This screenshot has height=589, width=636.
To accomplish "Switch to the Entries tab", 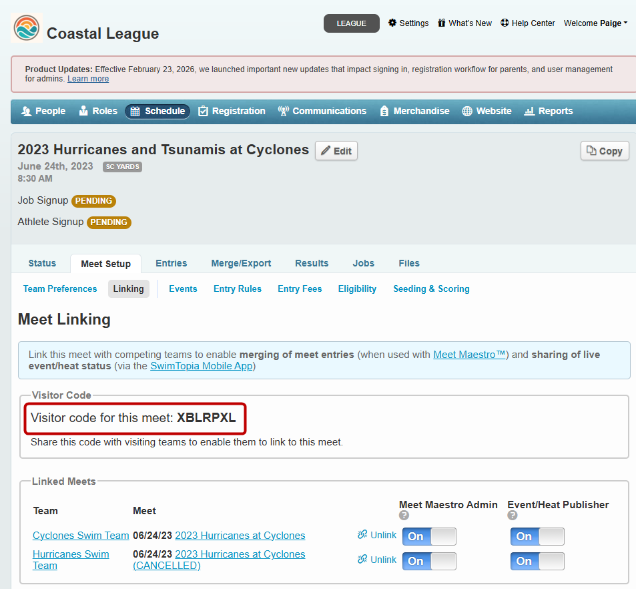I will click(171, 263).
